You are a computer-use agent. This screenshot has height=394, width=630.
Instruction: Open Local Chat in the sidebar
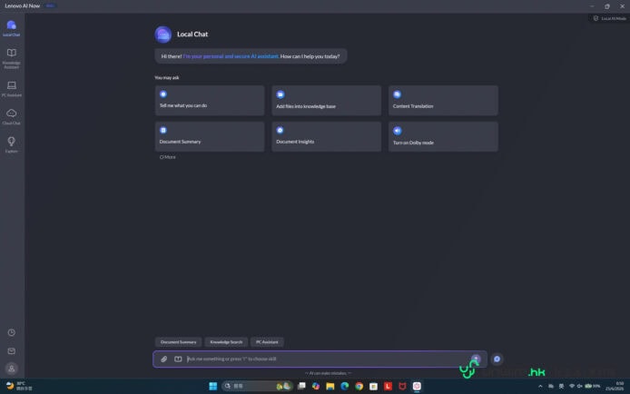[11, 28]
